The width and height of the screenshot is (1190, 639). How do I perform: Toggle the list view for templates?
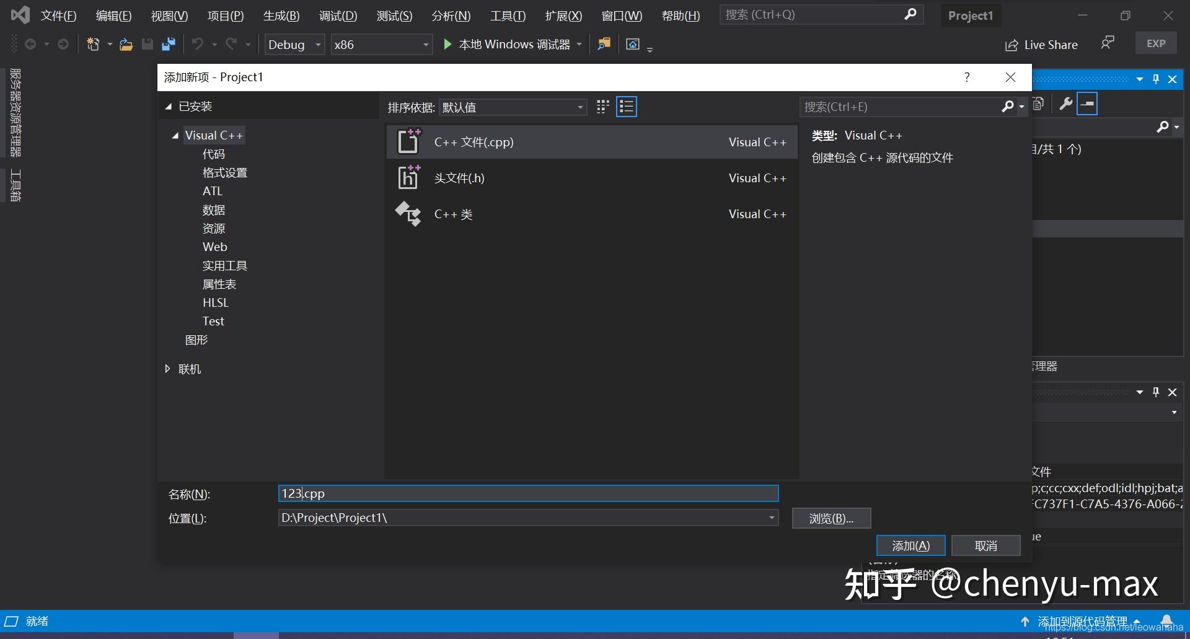626,107
